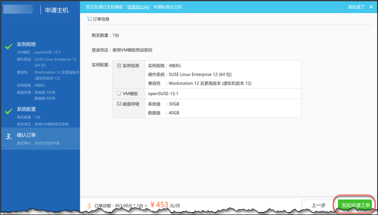Click the blurred logo in the header
378x215 pixels.
coord(18,9)
